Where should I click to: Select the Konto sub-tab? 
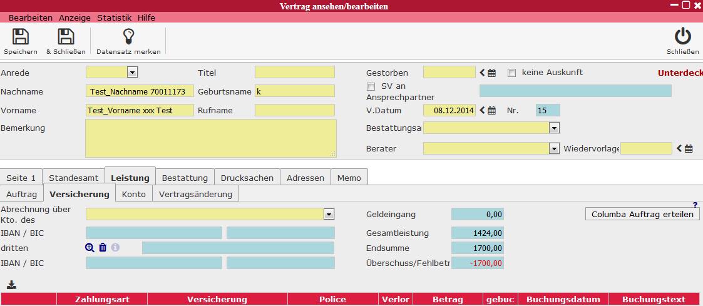click(x=134, y=194)
